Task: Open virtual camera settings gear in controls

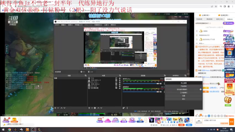Action: (201, 89)
